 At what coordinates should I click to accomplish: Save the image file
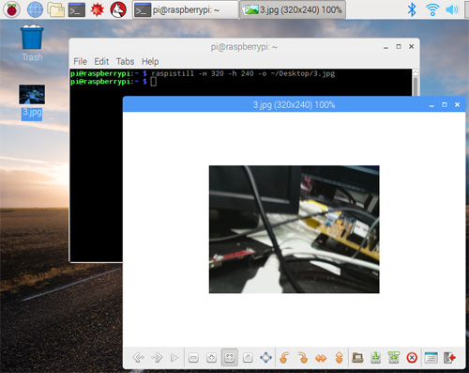point(375,357)
